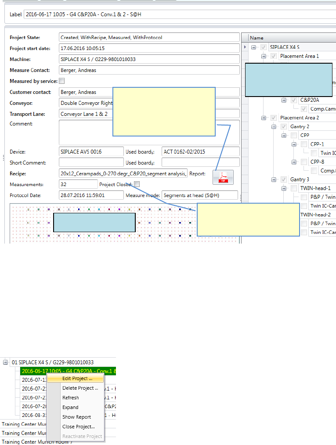Click the Short Comment field

(x=91, y=162)
